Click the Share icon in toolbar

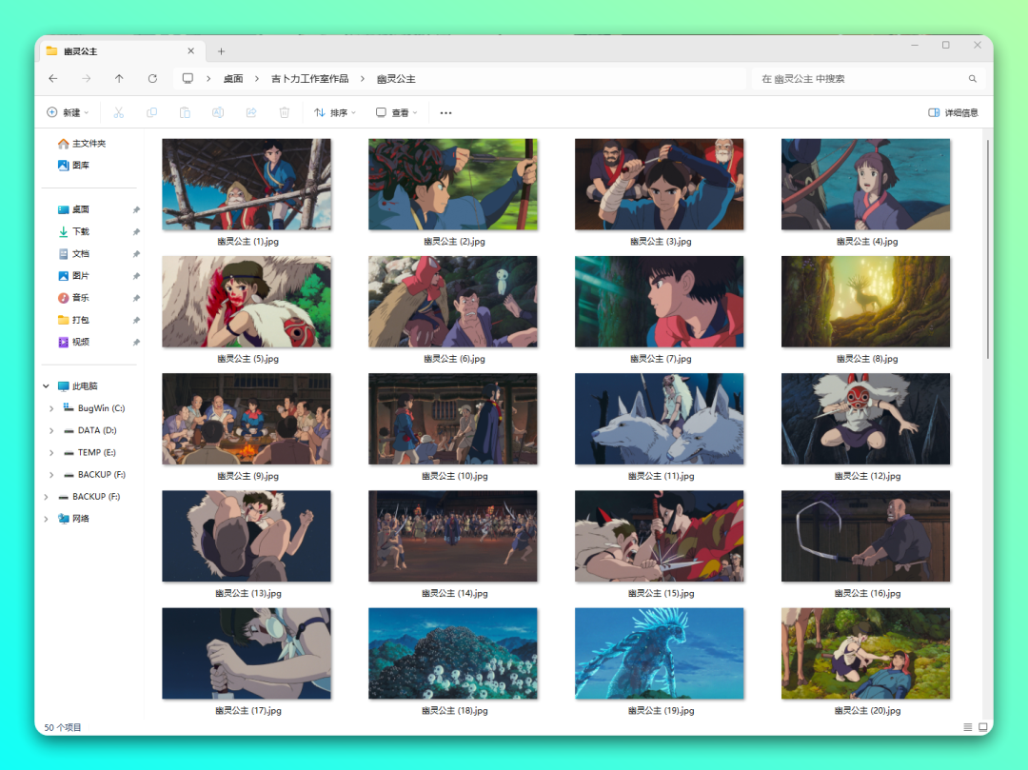click(x=251, y=112)
